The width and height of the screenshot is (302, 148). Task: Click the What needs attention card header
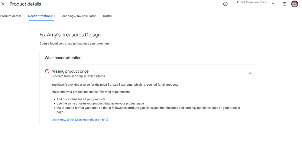point(63,58)
